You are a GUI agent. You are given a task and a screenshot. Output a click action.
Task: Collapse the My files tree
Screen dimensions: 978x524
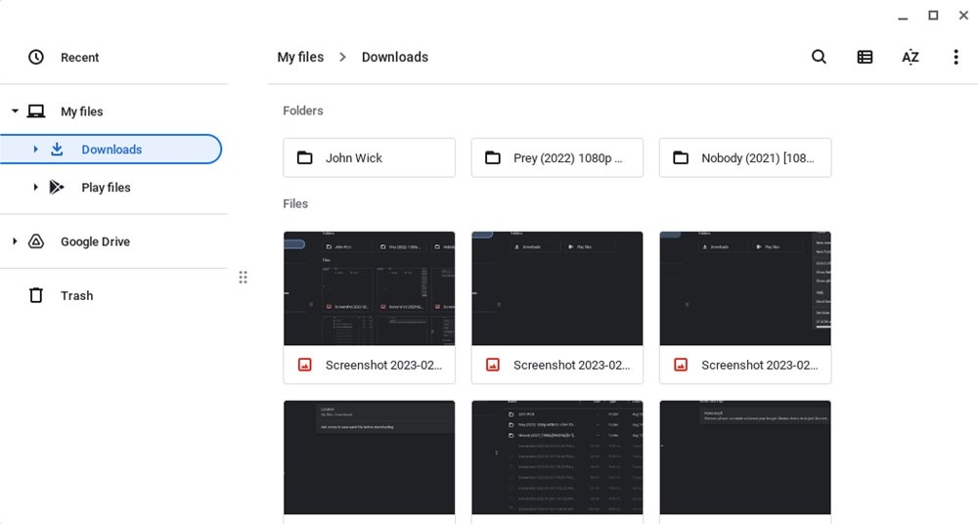pyautogui.click(x=15, y=111)
